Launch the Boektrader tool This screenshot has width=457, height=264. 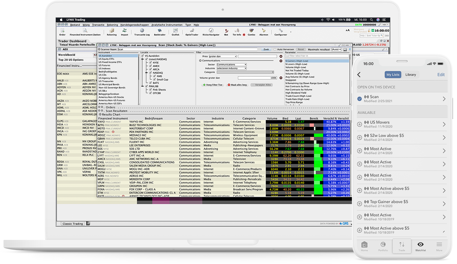[160, 32]
